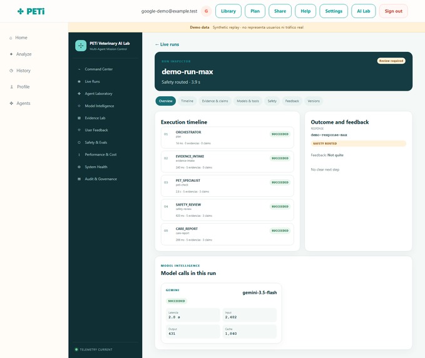
Task: Open the History clock icon
Action: [11, 71]
